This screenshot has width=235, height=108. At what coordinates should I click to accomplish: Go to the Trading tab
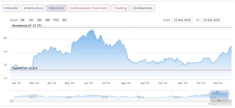(x=120, y=8)
